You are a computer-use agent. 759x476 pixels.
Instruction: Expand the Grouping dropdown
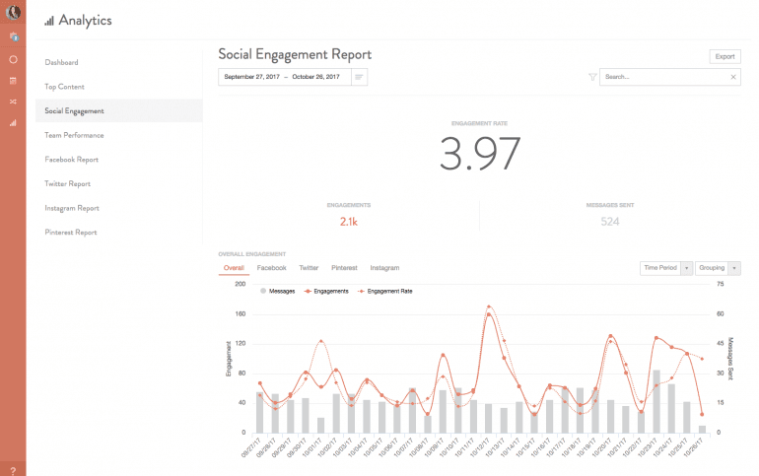[x=719, y=268]
